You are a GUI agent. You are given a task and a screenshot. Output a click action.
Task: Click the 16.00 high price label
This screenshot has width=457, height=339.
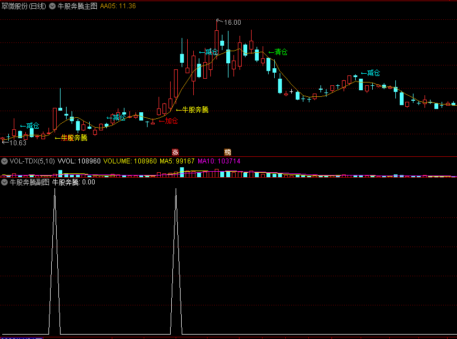[x=232, y=23]
